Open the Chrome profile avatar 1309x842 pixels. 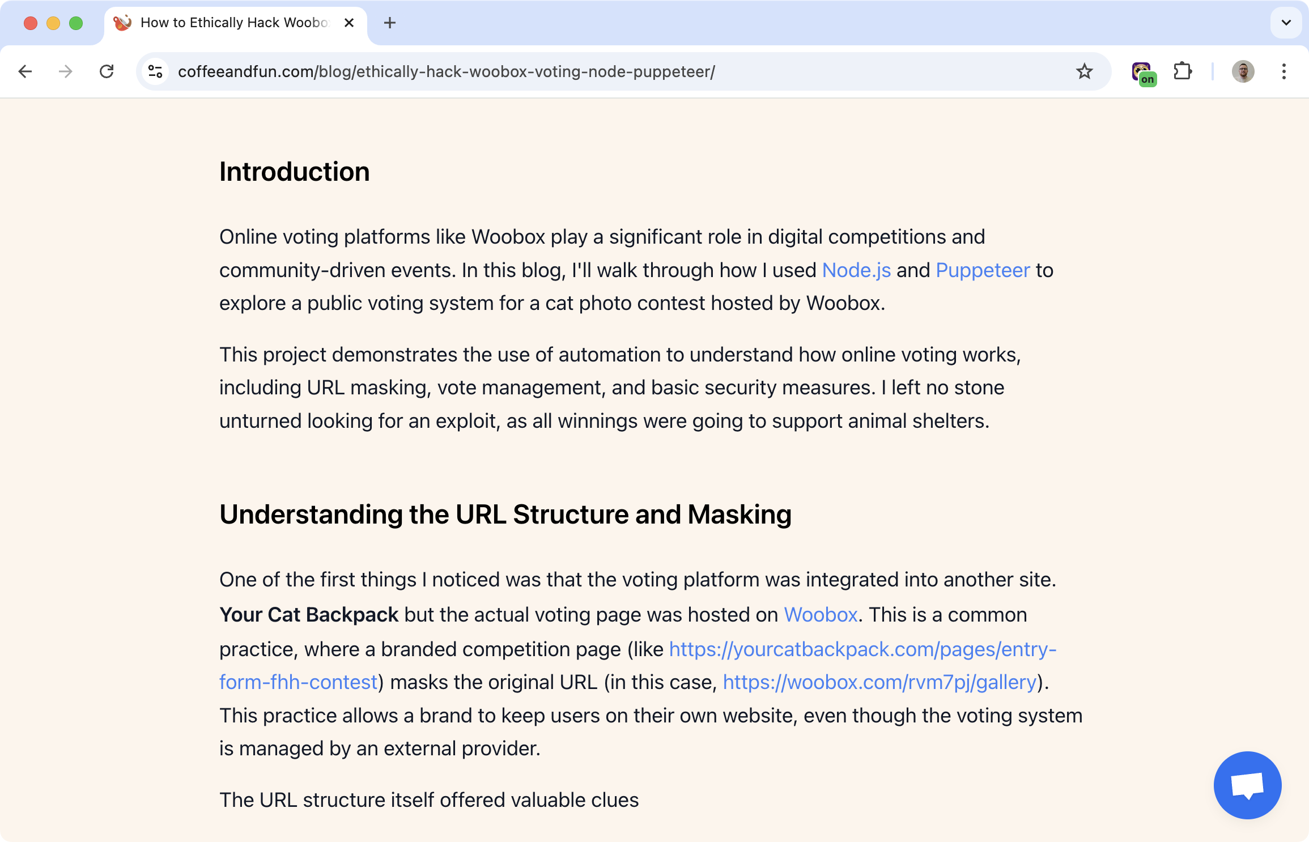click(x=1243, y=71)
